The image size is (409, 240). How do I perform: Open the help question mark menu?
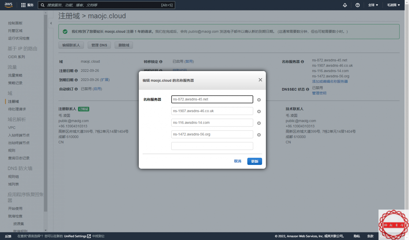357,5
